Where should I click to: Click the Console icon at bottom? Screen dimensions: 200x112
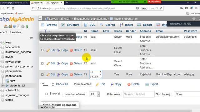point(42,107)
